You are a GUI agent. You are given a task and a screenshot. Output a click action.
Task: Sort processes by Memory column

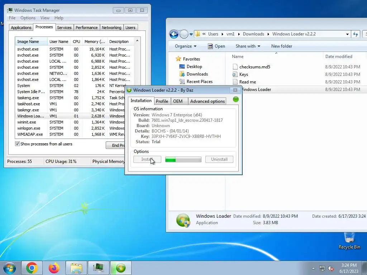(95, 42)
